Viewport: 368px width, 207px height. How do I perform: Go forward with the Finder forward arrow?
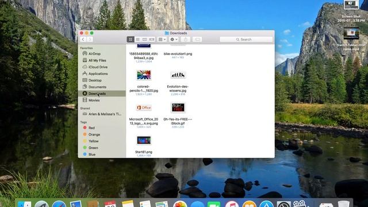(90, 40)
